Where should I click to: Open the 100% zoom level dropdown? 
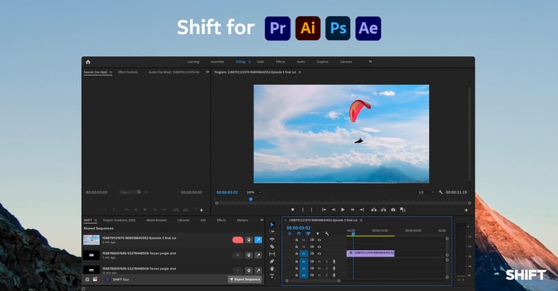click(x=254, y=192)
